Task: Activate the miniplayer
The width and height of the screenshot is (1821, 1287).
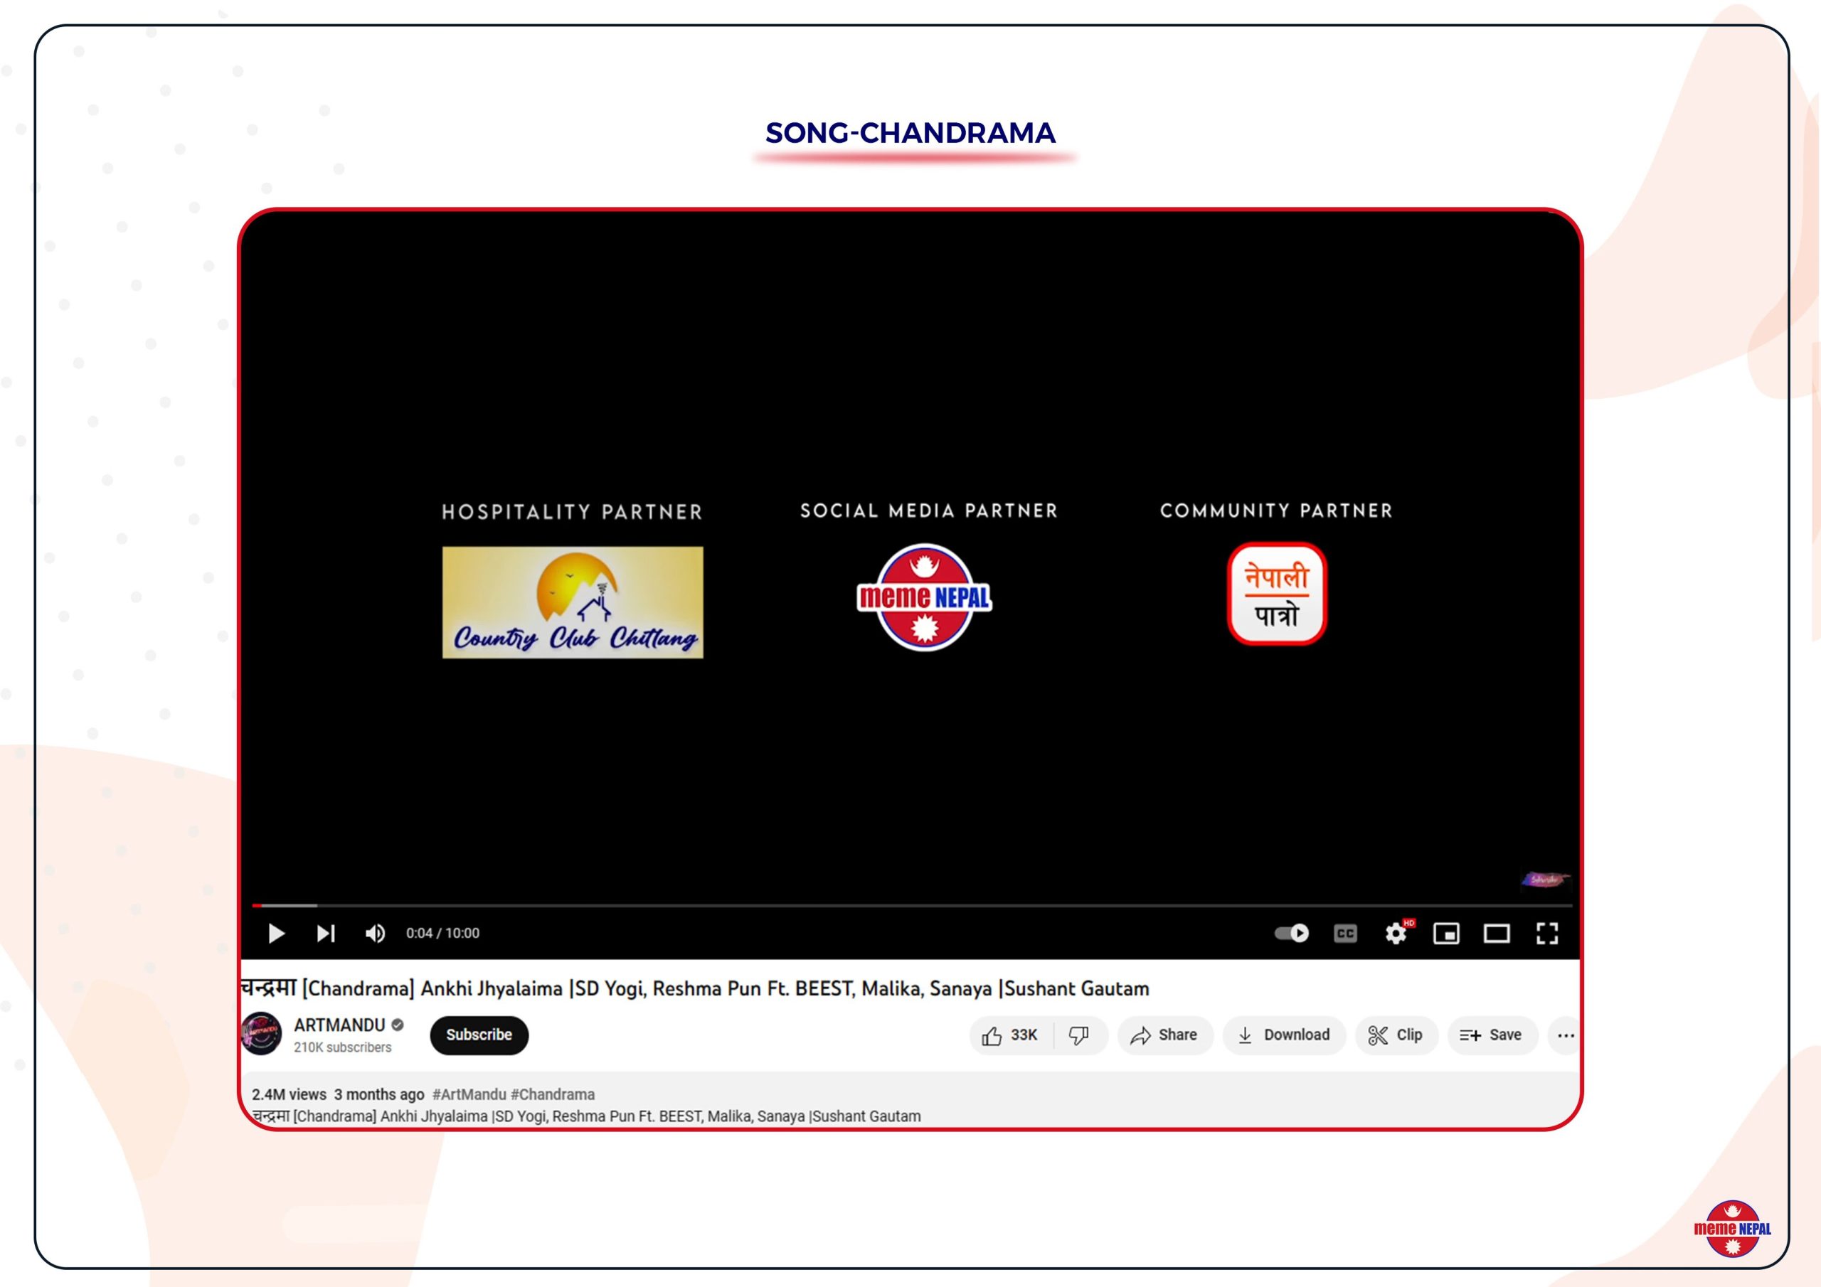Action: tap(1446, 934)
